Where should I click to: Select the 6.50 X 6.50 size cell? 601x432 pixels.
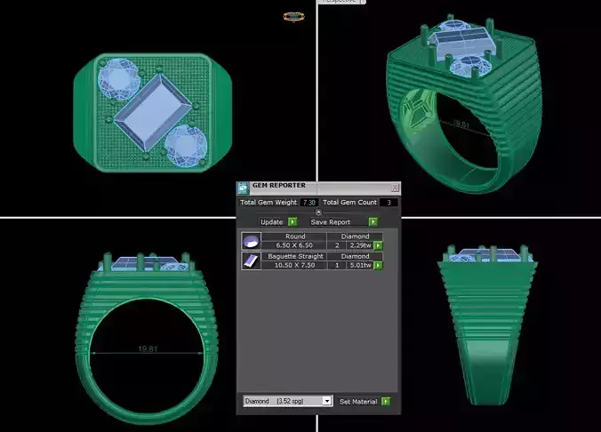point(294,245)
